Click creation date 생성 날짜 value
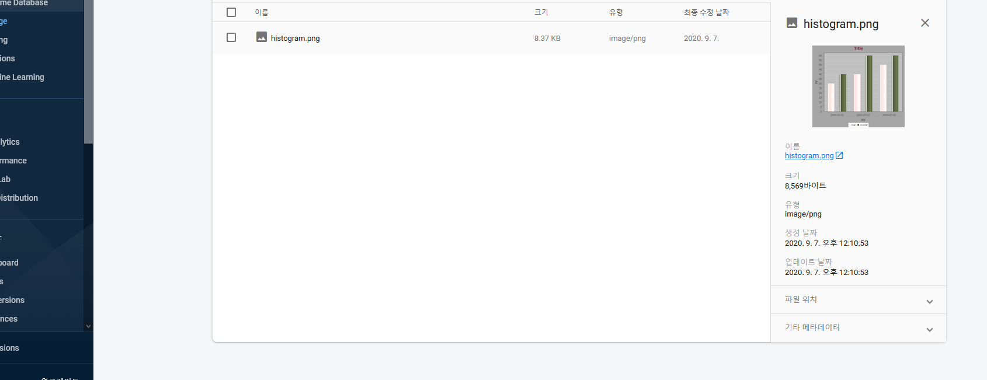This screenshot has width=987, height=380. [826, 243]
